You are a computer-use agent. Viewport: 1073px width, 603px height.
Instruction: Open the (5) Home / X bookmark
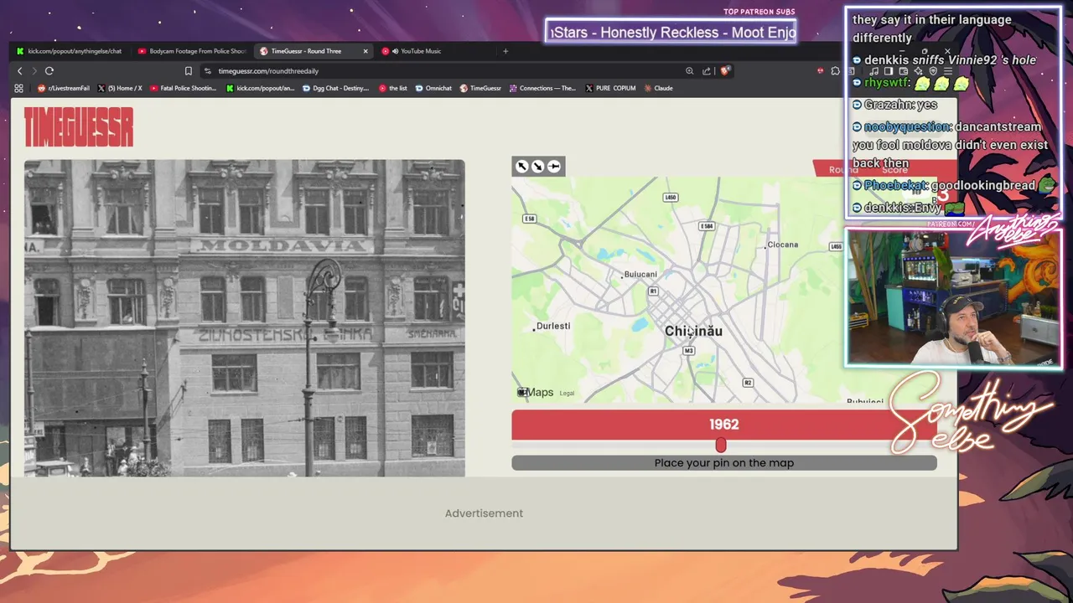(x=120, y=88)
